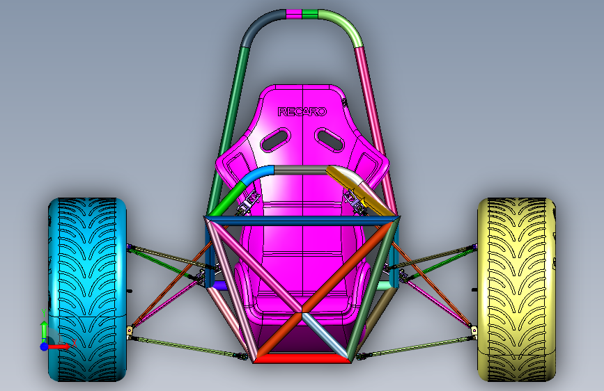Click the blue Z origin ball of triad
Image resolution: width=604 pixels, height=391 pixels.
click(44, 346)
